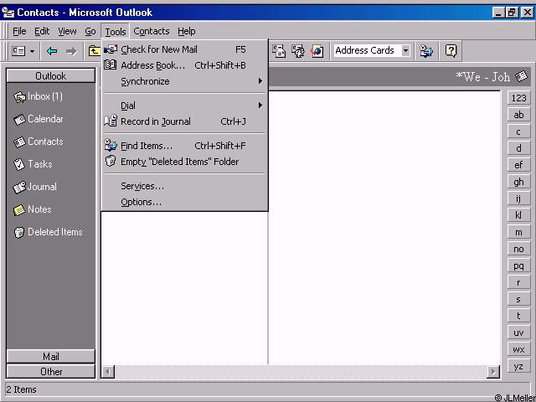Expand the Dial submenu
The image size is (536, 402).
pos(184,106)
